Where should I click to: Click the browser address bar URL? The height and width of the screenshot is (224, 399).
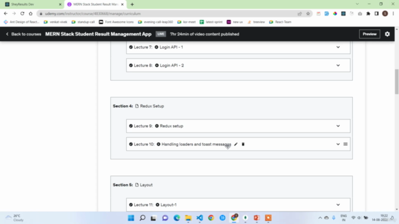click(x=93, y=14)
